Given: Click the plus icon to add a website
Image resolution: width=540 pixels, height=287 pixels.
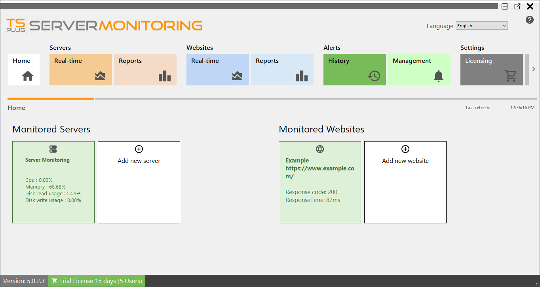Looking at the screenshot, I should (405, 149).
